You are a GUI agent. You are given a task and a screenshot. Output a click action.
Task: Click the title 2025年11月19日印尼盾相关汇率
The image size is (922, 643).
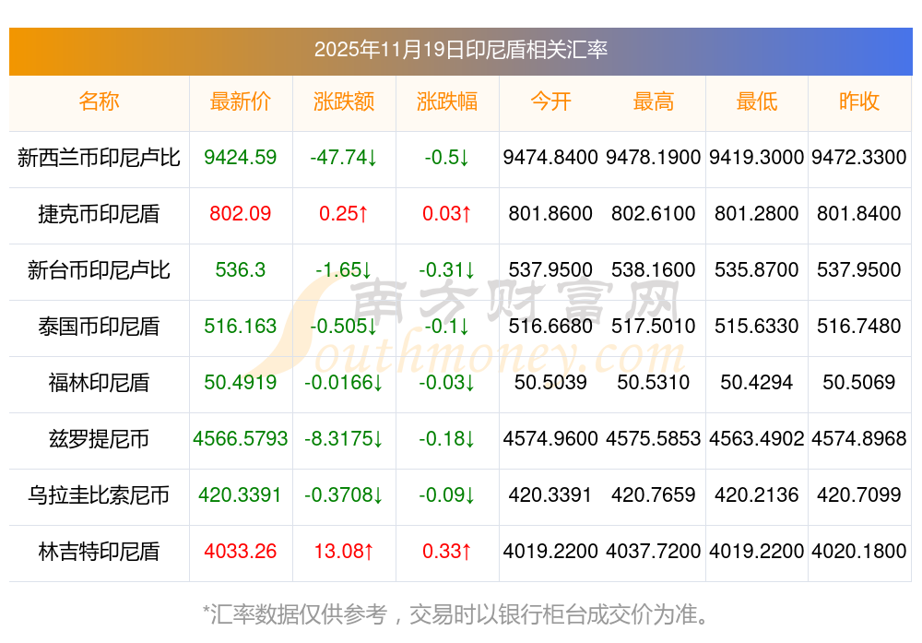460,50
